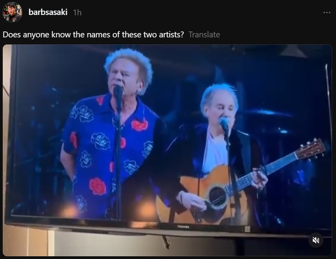336x259 pixels.
Task: Click the Translate link
Action: (x=204, y=35)
